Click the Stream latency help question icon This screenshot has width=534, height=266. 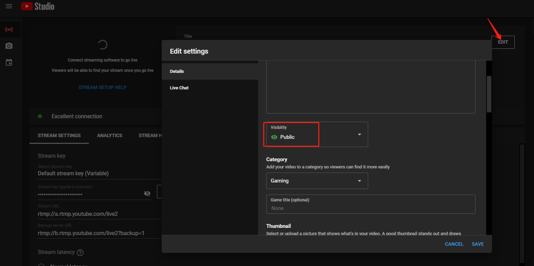click(x=80, y=252)
